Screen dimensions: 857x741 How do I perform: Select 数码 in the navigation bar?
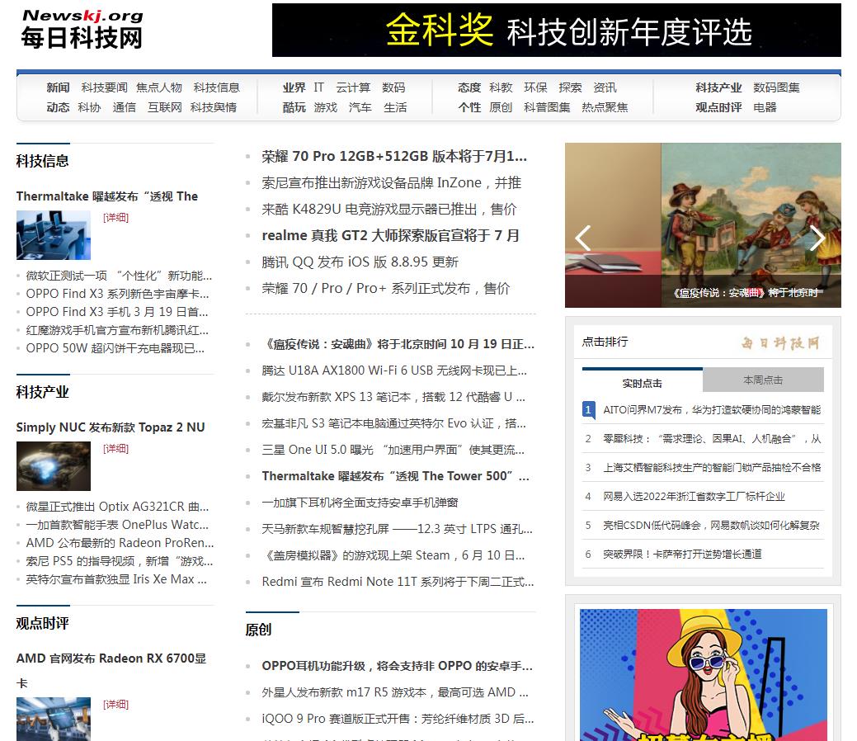click(393, 87)
